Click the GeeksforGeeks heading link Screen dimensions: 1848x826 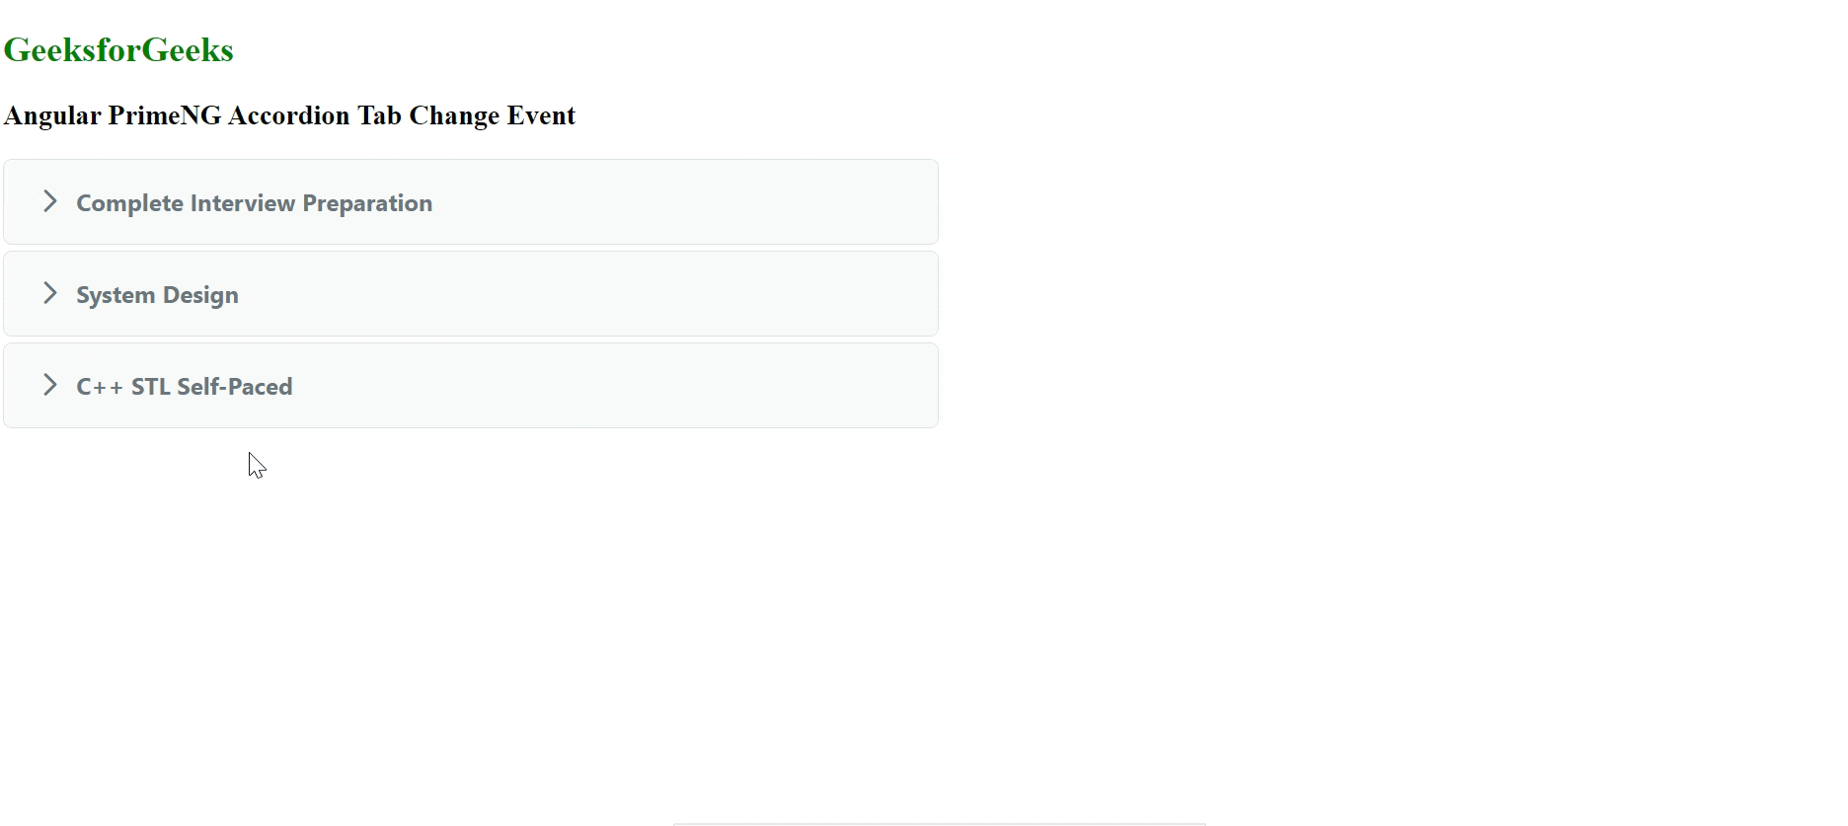point(118,49)
